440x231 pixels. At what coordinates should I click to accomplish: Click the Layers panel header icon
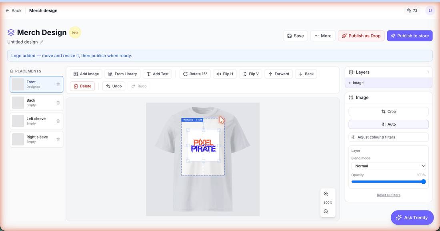tap(351, 72)
